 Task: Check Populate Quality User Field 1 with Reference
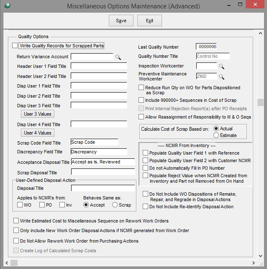145,153
